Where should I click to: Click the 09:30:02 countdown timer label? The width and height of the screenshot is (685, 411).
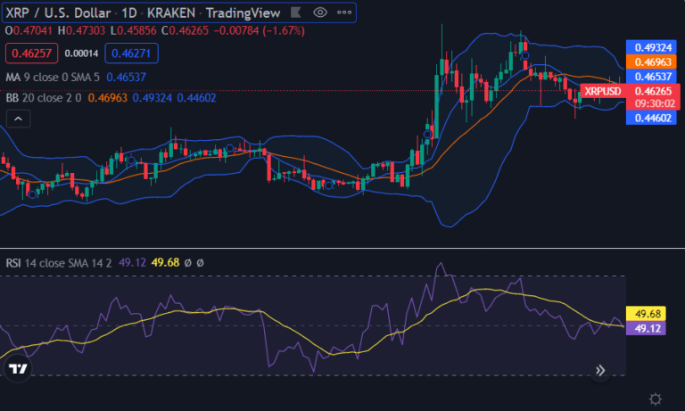pos(655,103)
